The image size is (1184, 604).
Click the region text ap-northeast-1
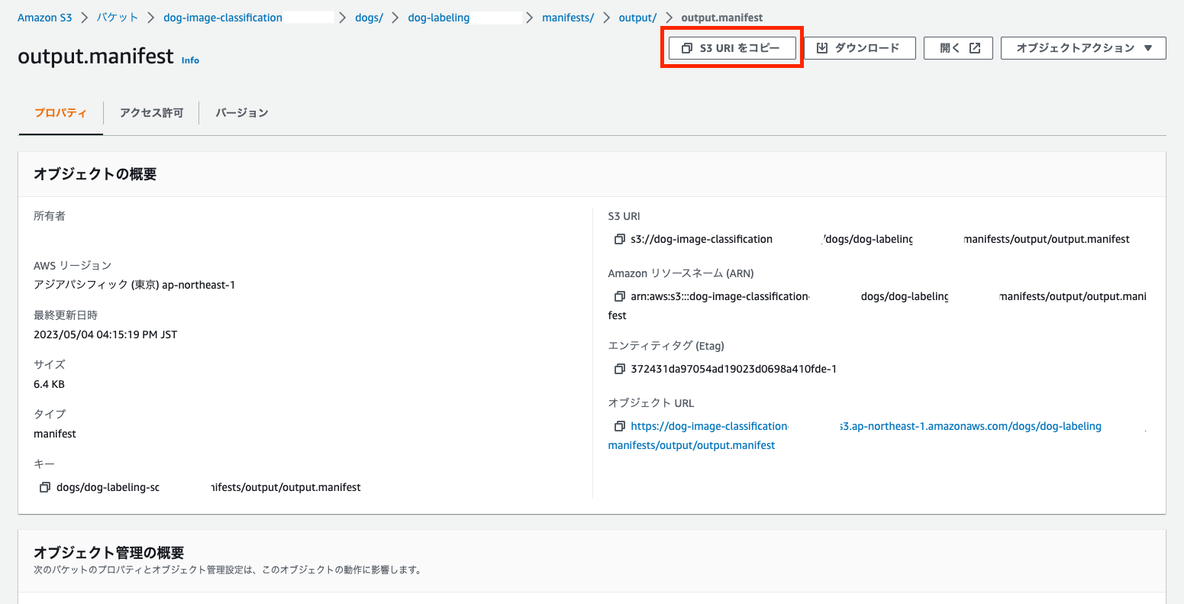tap(198, 285)
